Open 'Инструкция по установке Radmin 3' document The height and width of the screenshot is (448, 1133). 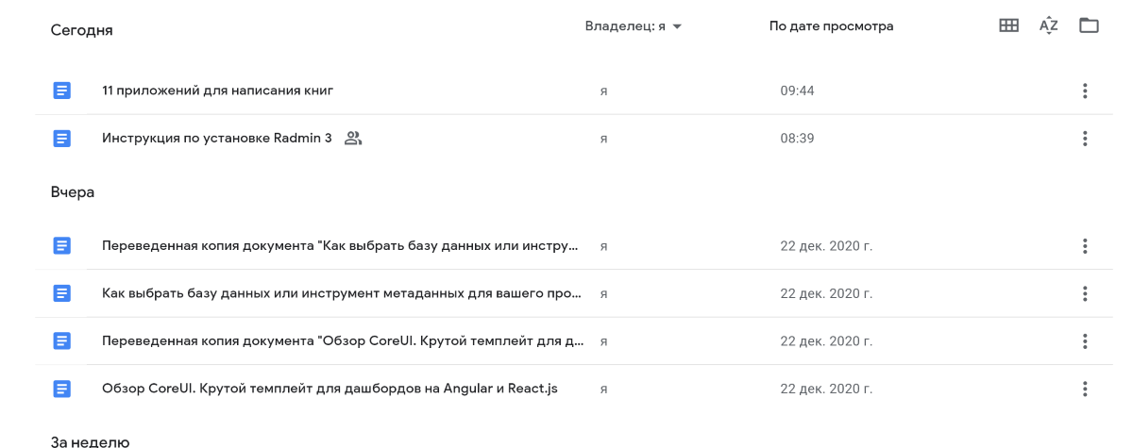(216, 139)
